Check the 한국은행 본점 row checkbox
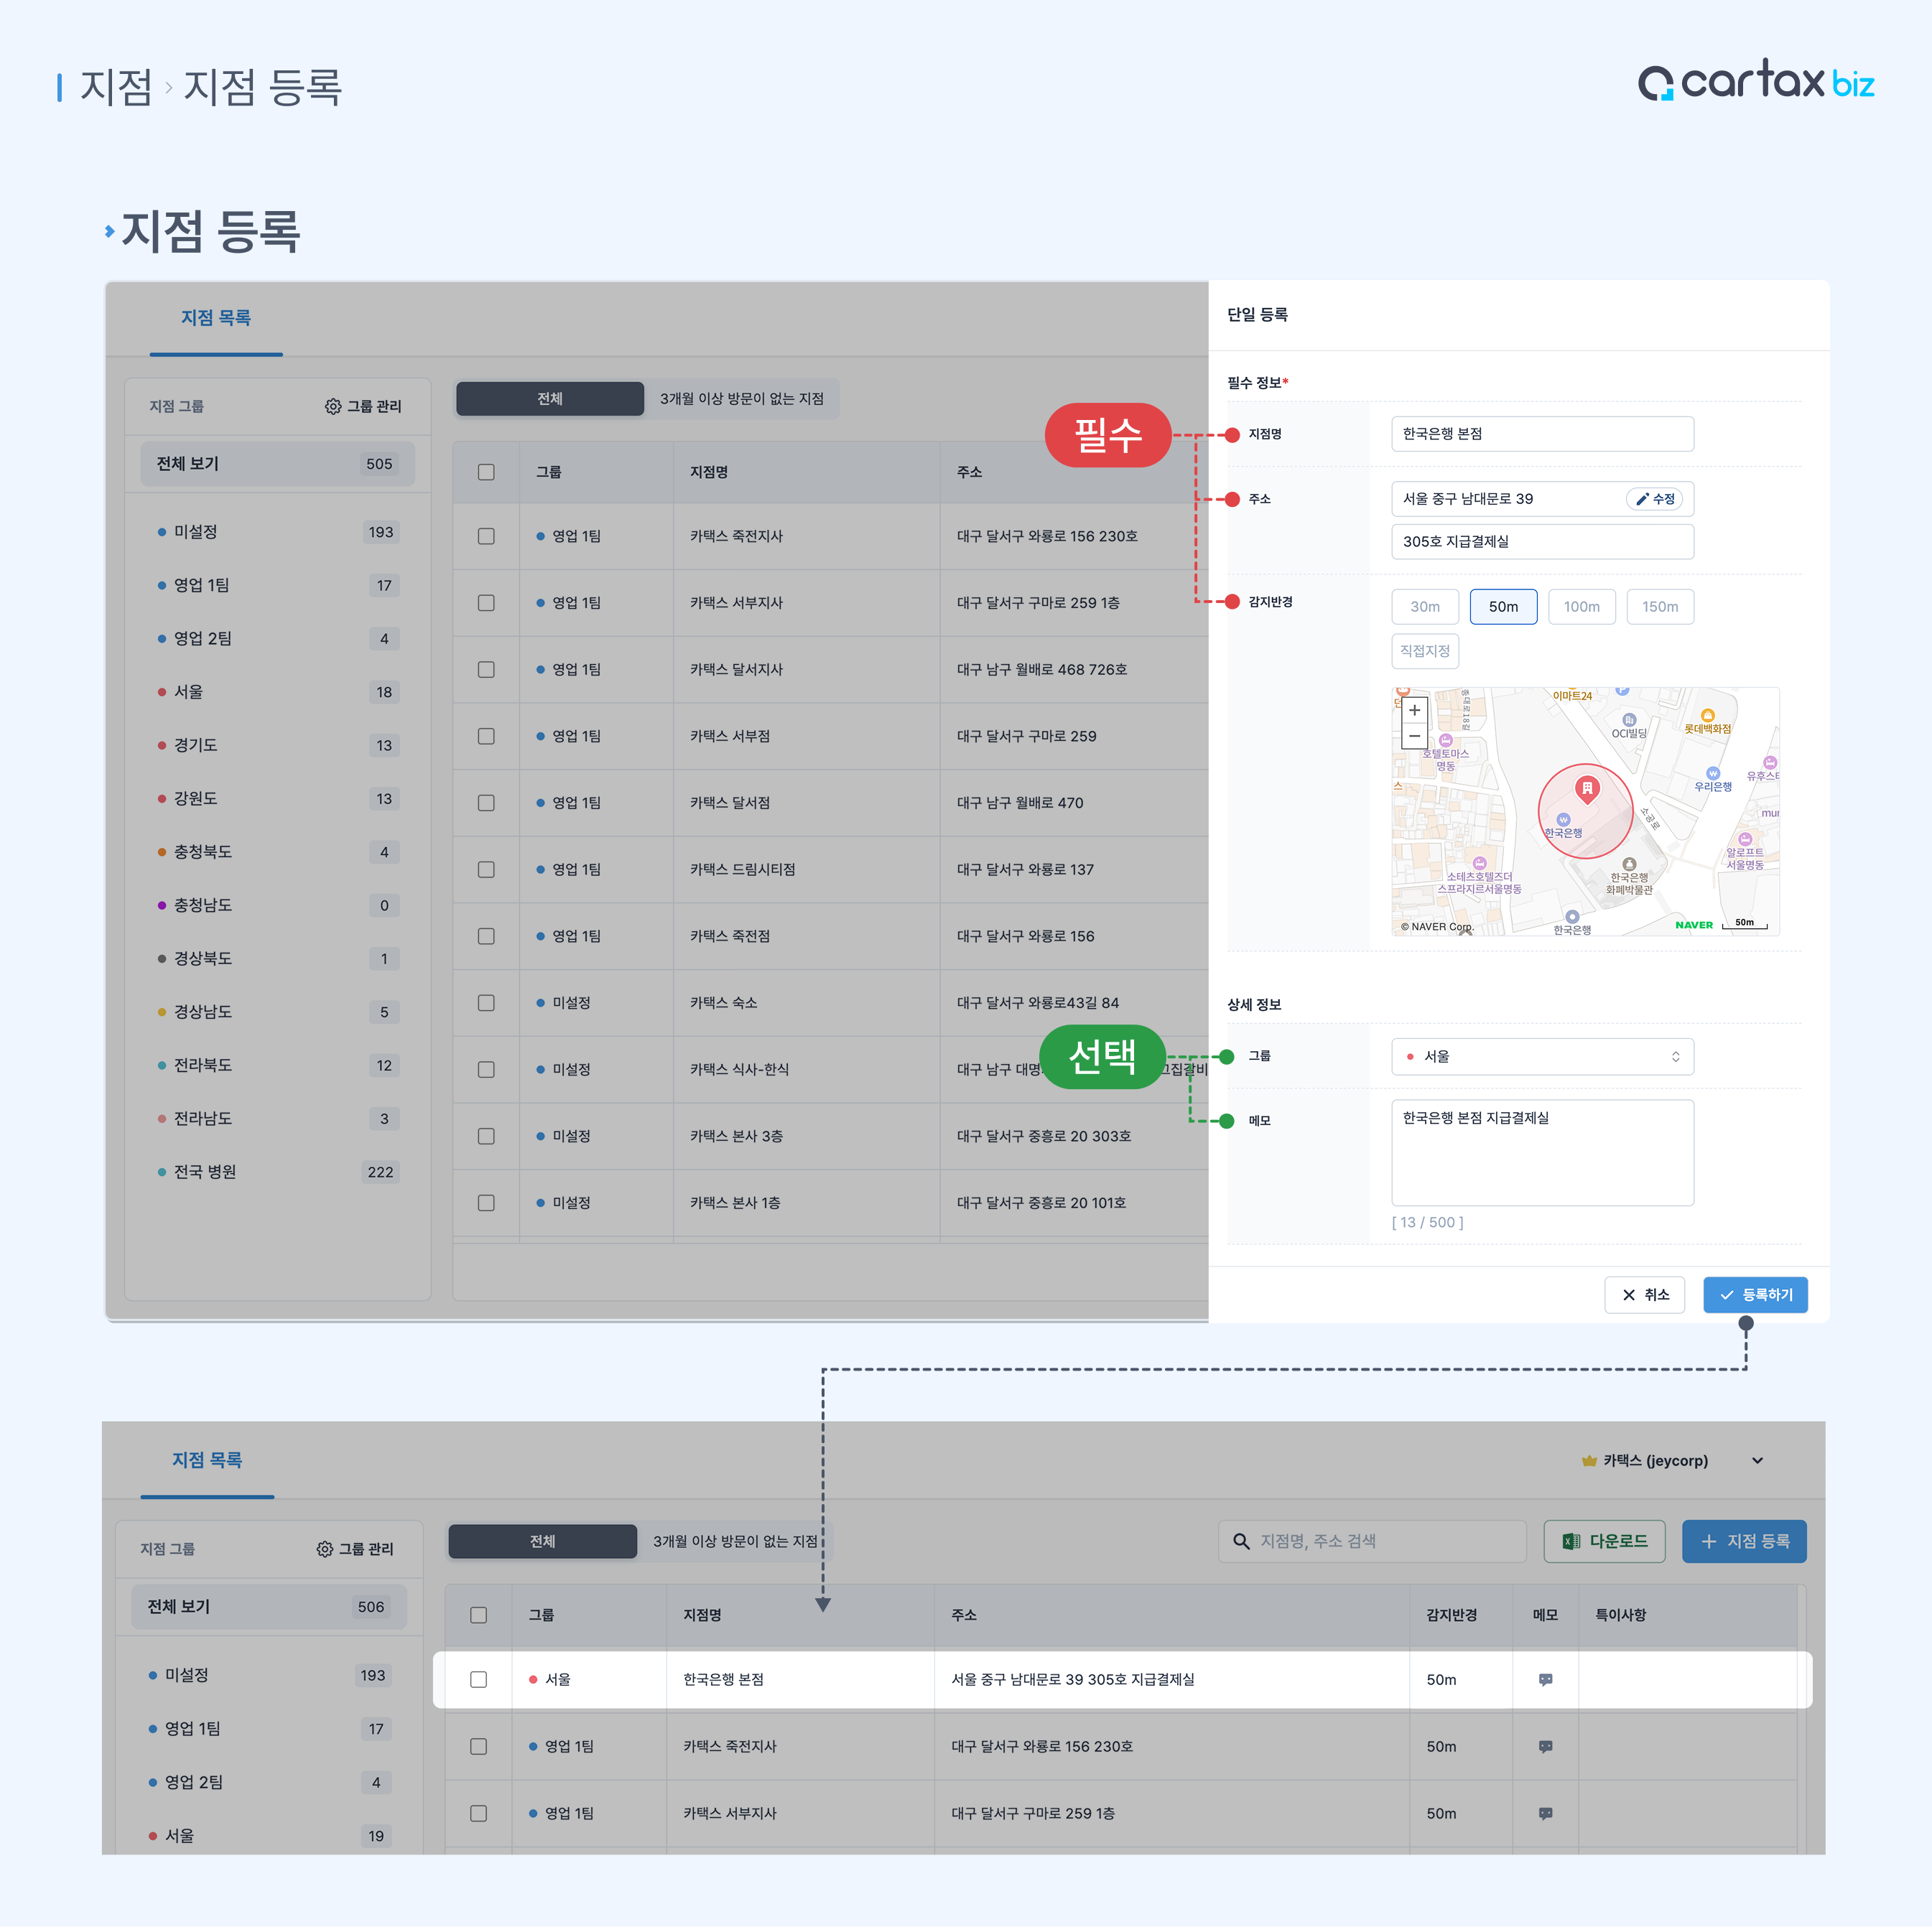The image size is (1932, 1927). (479, 1679)
